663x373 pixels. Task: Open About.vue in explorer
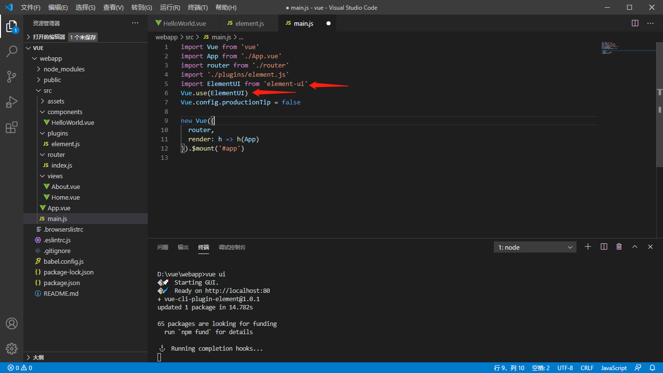tap(86, 186)
